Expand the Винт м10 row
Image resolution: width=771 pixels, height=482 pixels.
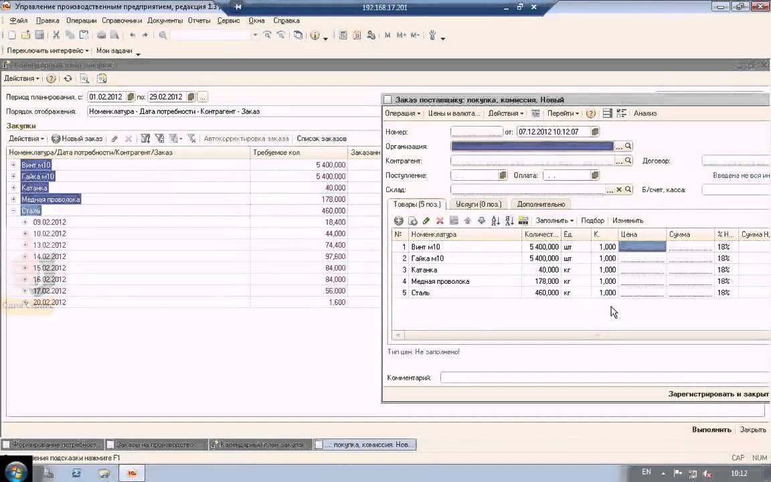click(x=13, y=165)
